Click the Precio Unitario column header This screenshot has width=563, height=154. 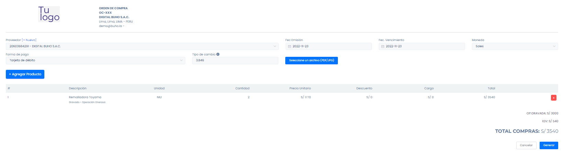coord(300,88)
